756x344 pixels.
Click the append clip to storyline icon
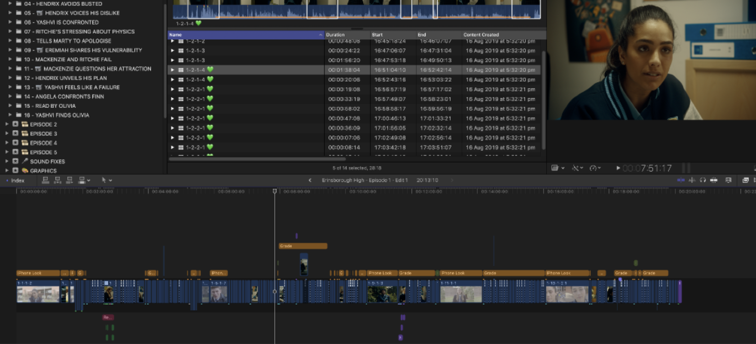pyautogui.click(x=69, y=180)
